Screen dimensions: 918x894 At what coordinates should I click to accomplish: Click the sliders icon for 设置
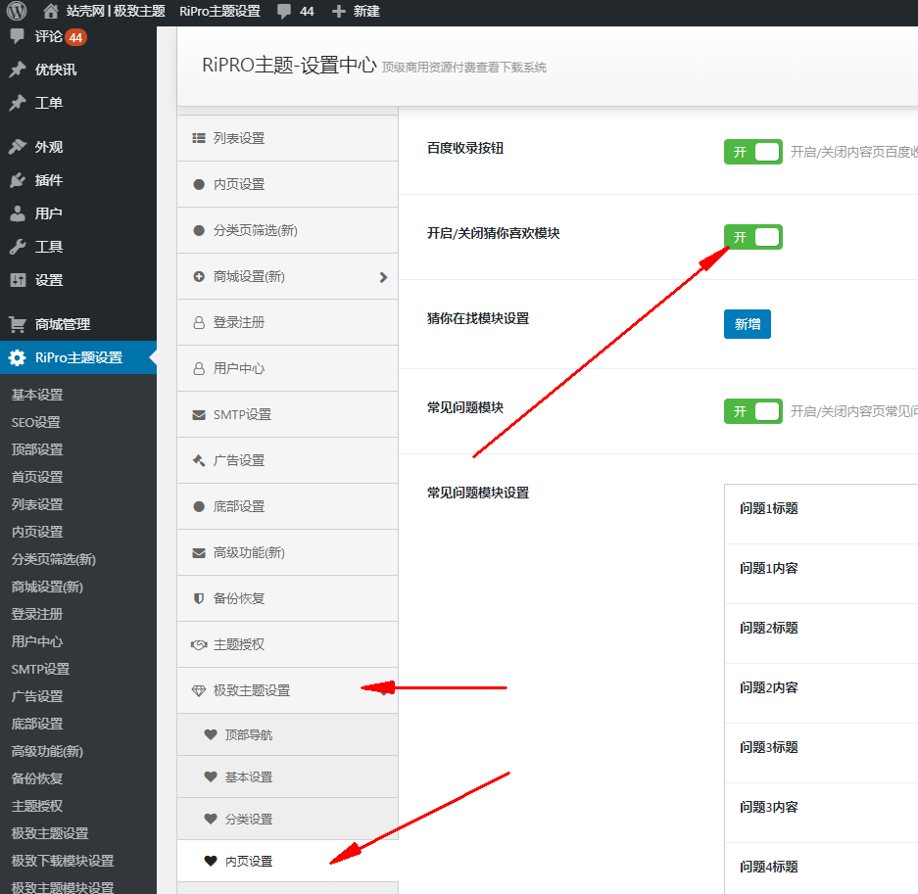[x=18, y=280]
